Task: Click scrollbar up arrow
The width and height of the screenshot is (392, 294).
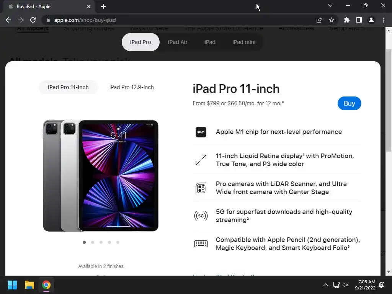Action: 389,31
